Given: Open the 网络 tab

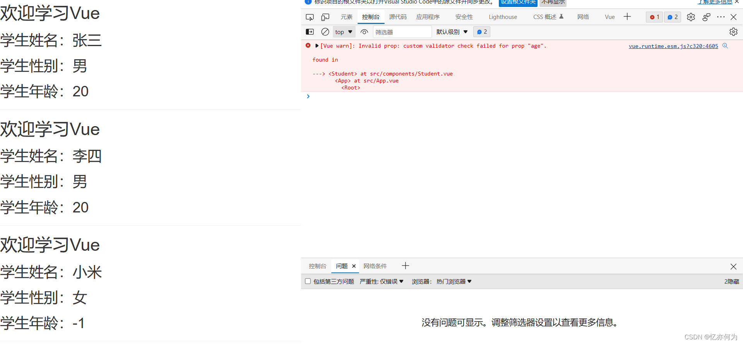Looking at the screenshot, I should pos(583,17).
